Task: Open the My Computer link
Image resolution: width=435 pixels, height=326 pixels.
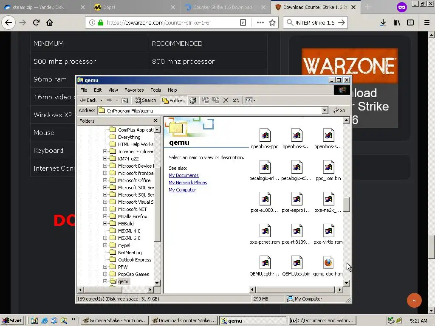Action: pyautogui.click(x=182, y=190)
